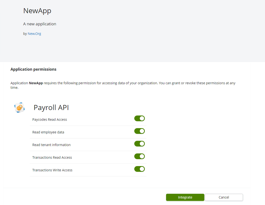Viewport: 265px width, 205px height.
Task: Disable the Paycodes Read Access toggle
Action: pyautogui.click(x=139, y=118)
